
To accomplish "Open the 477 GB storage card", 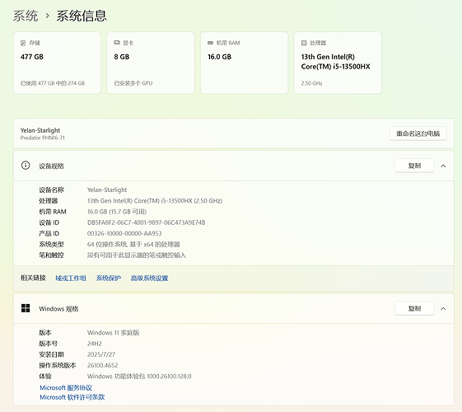I will click(57, 63).
